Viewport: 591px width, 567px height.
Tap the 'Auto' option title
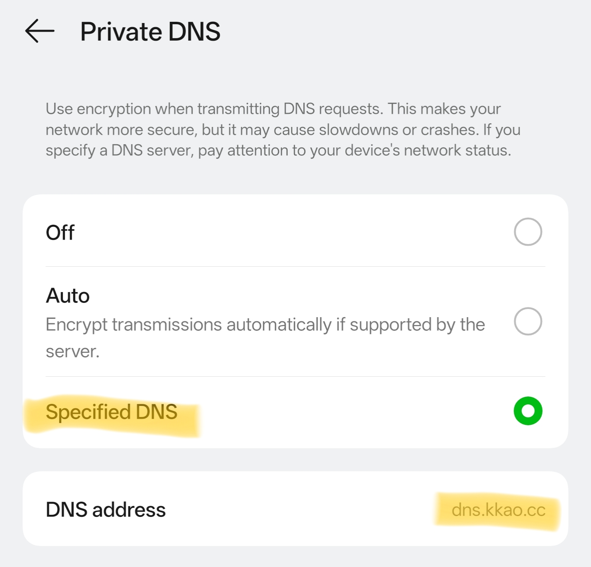tap(68, 295)
